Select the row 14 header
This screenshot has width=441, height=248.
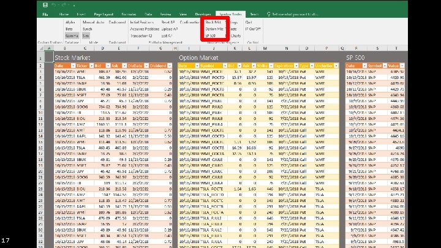(x=40, y=136)
